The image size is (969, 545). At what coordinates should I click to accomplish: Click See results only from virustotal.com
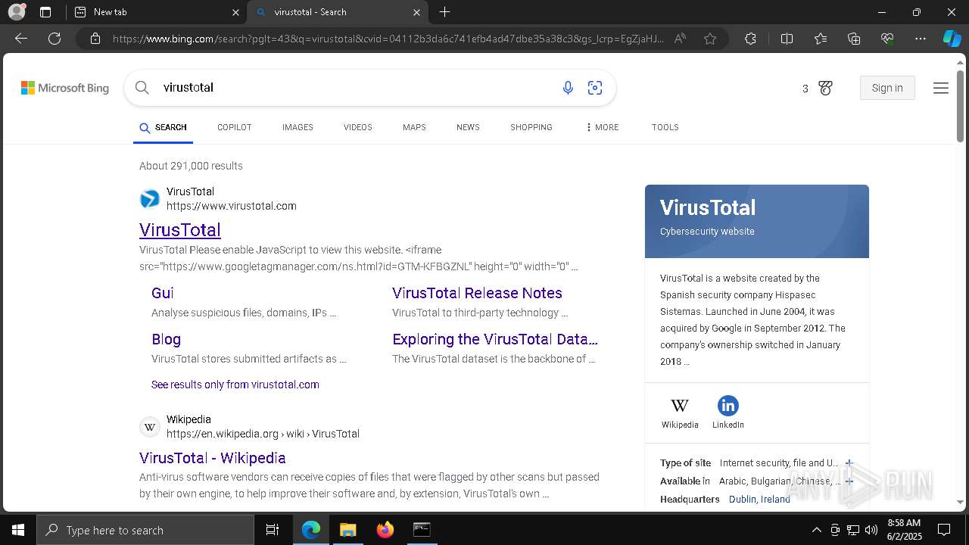235,385
